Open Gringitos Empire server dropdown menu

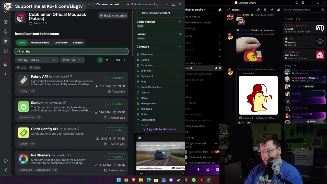click(196, 10)
